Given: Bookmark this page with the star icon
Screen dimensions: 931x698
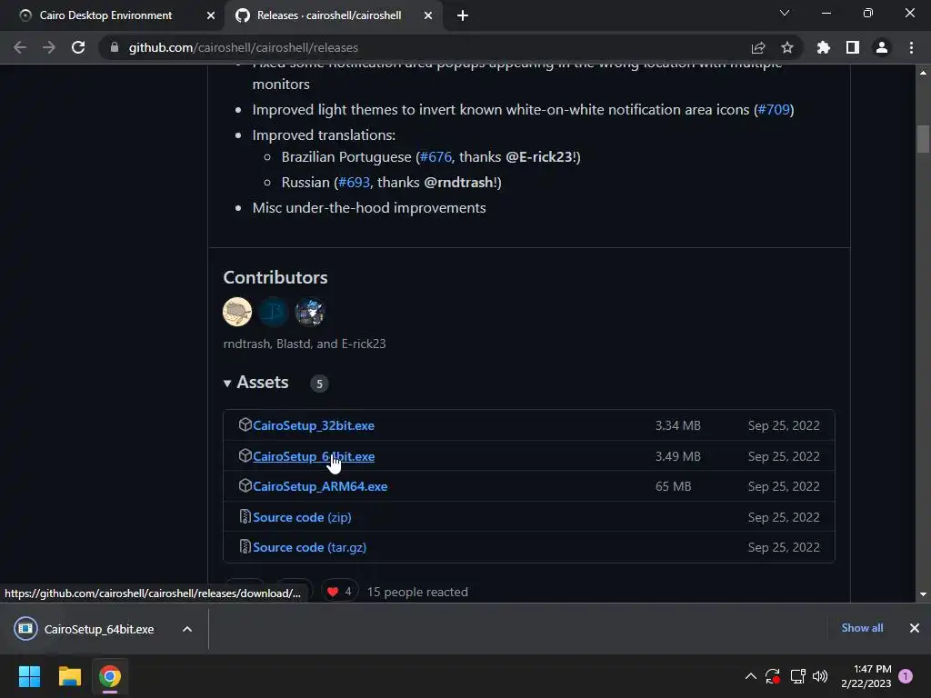Looking at the screenshot, I should [787, 47].
